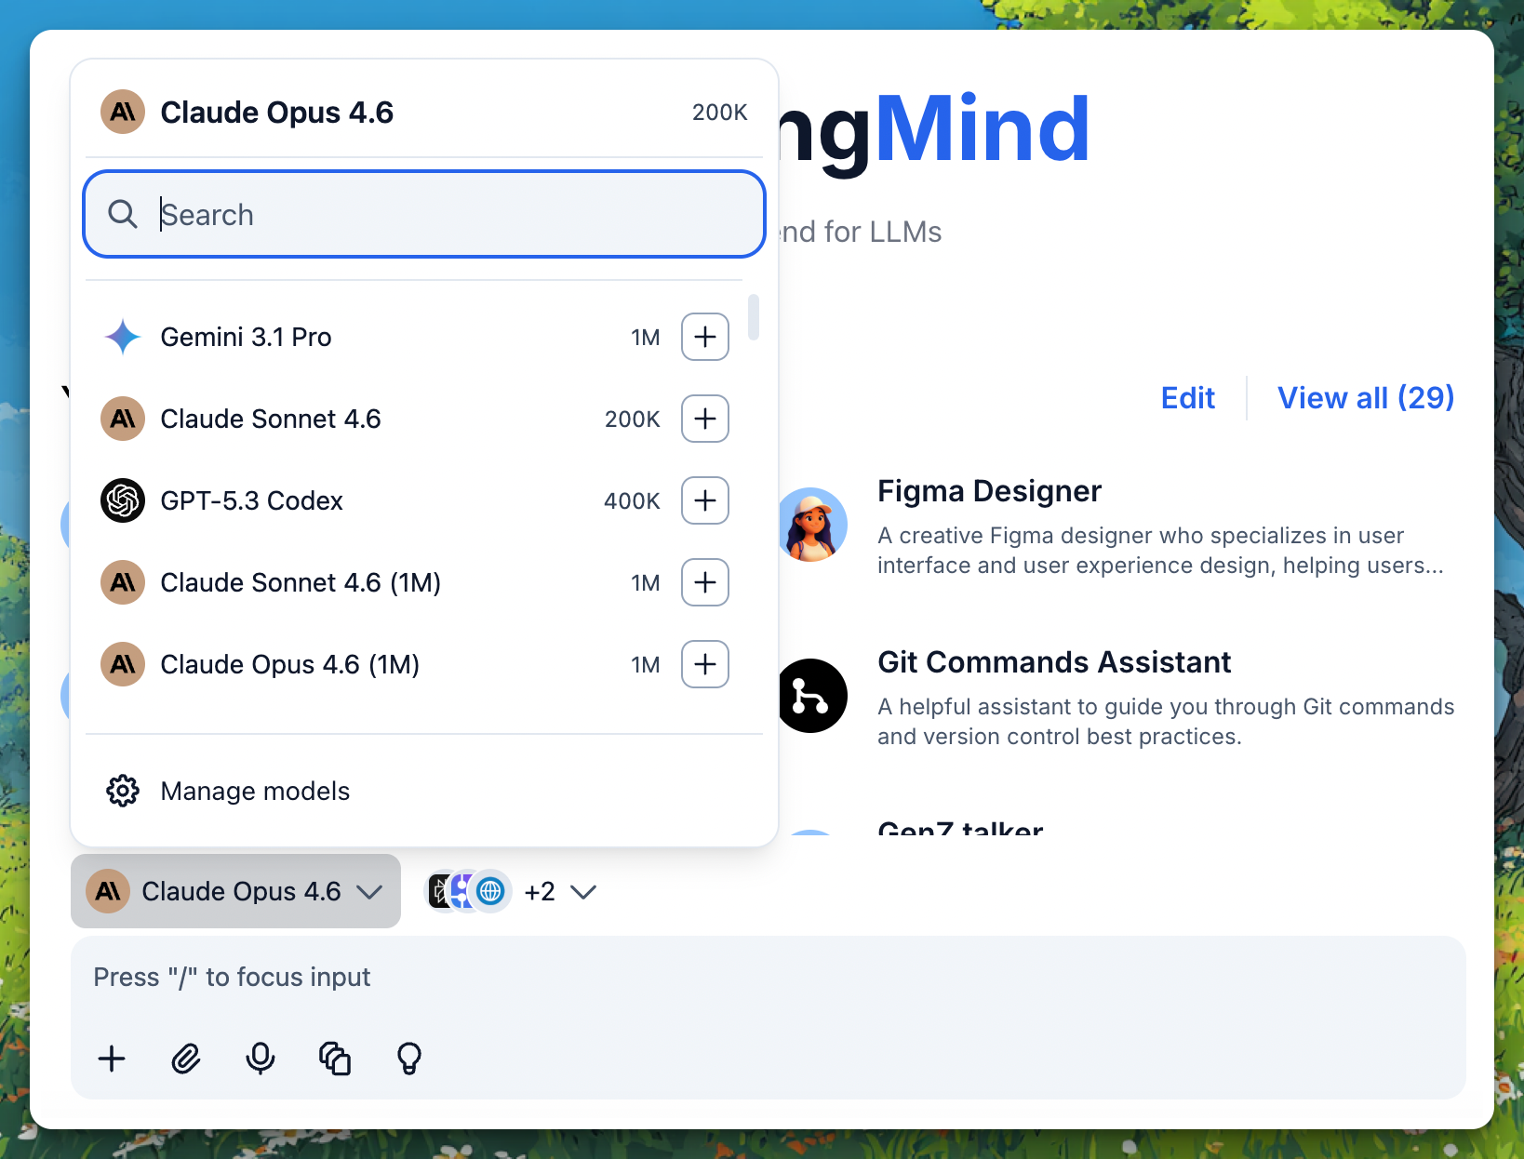The width and height of the screenshot is (1524, 1159).
Task: Click the microphone voice input icon
Action: click(261, 1059)
